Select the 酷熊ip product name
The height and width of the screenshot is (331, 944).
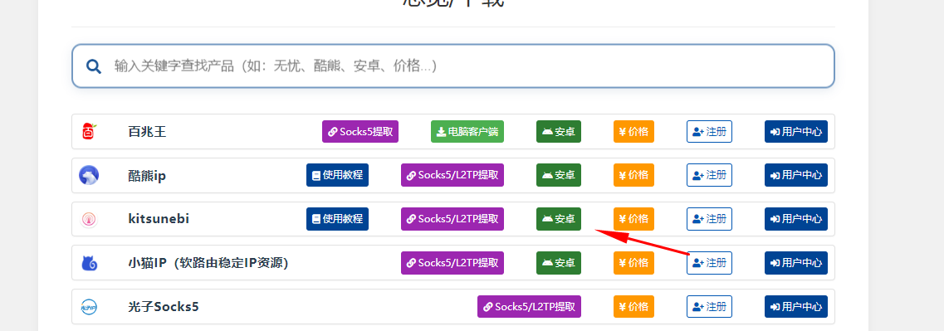(147, 176)
